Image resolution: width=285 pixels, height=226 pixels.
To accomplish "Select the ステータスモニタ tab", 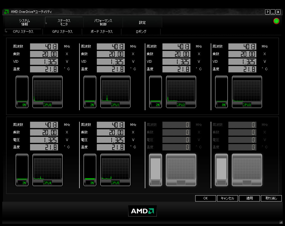I will (x=64, y=22).
